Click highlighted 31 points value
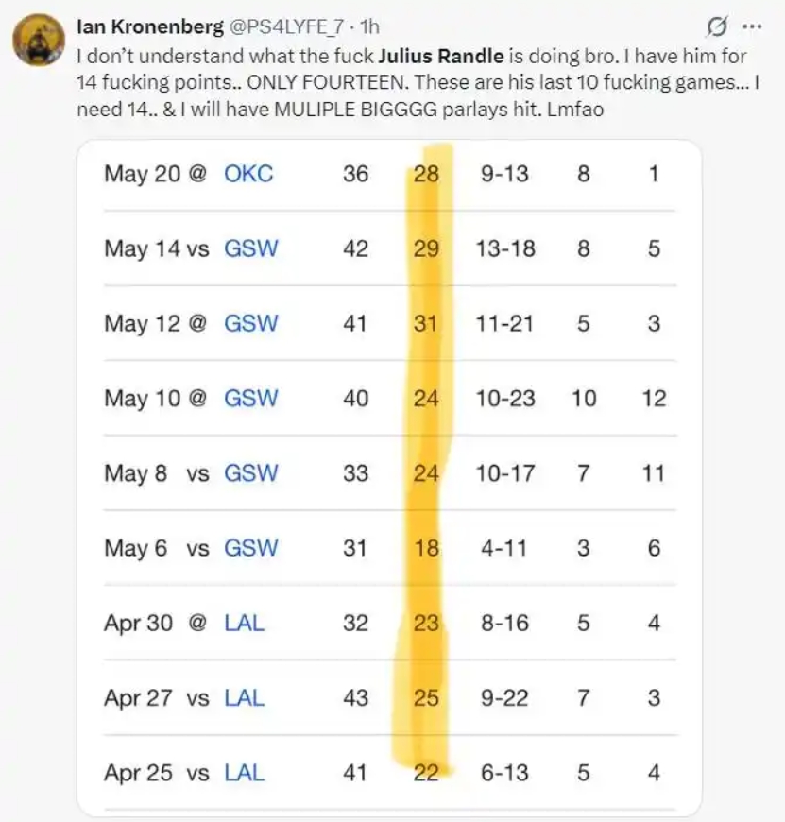Viewport: 785px width, 822px height. tap(425, 323)
